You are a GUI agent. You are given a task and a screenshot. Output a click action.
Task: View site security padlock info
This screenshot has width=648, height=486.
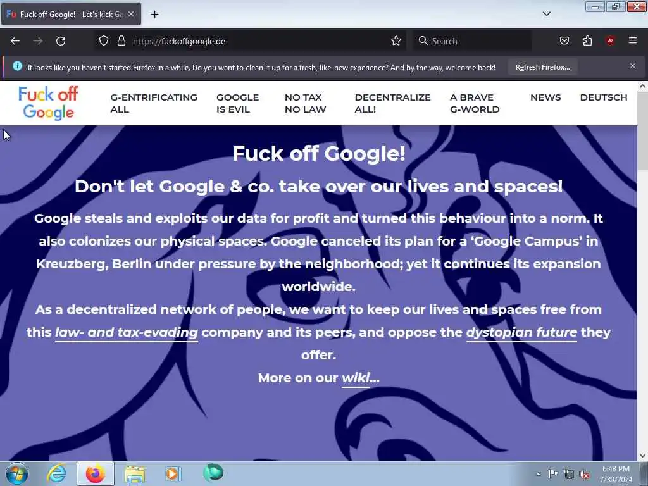[121, 41]
